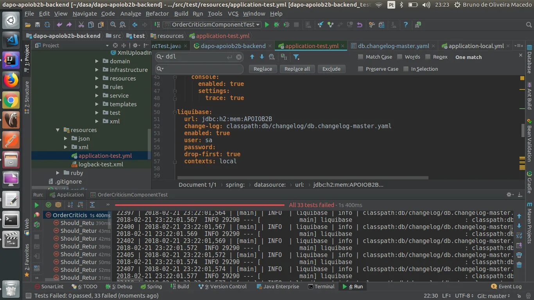Clear the 'ddl' search field with the X icon
The height and width of the screenshot is (300, 534).
tap(239, 57)
